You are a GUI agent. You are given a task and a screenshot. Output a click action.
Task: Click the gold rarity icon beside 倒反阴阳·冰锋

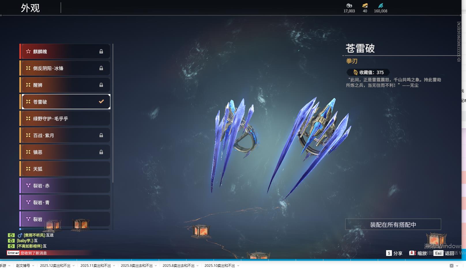click(28, 68)
